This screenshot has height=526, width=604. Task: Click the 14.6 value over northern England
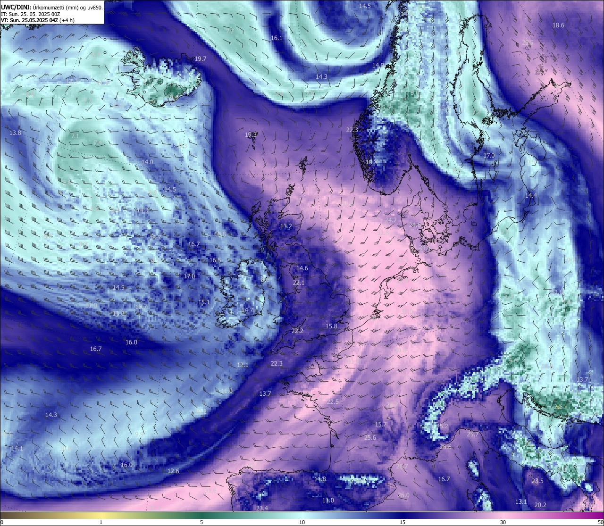click(x=302, y=268)
